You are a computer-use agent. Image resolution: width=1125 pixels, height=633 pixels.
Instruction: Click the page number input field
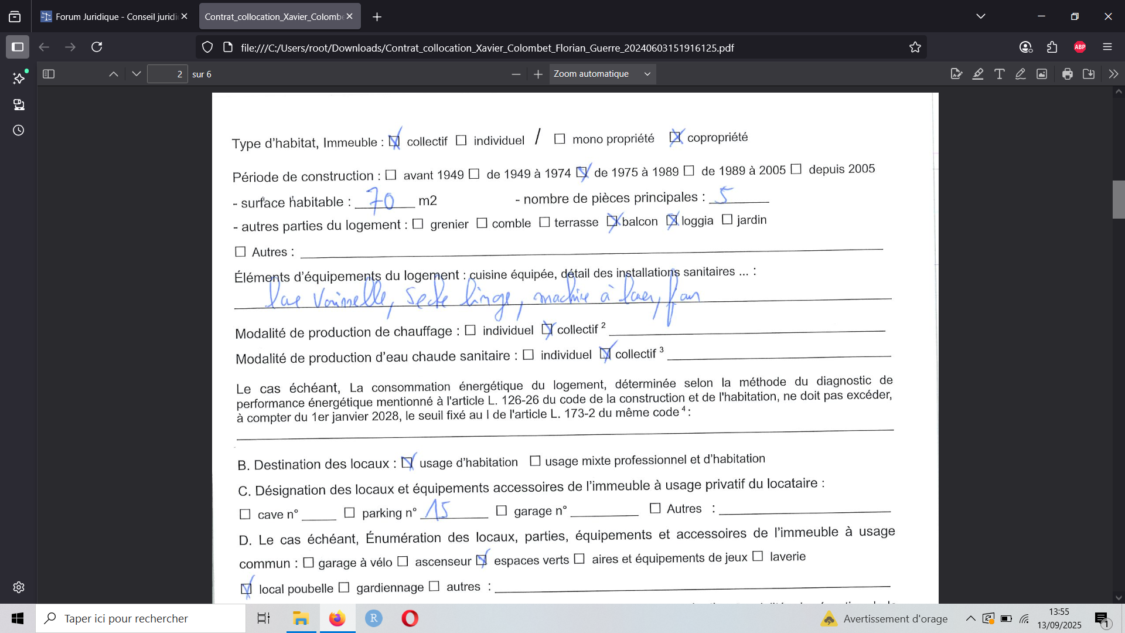(x=167, y=74)
